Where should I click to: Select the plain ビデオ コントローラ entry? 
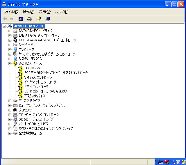click(x=36, y=87)
